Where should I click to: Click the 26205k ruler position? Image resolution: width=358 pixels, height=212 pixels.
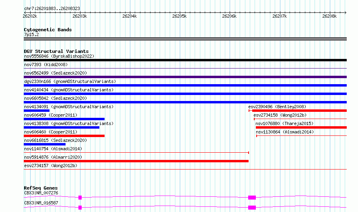[x=179, y=16]
